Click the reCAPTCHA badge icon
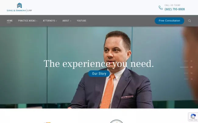 point(193,117)
